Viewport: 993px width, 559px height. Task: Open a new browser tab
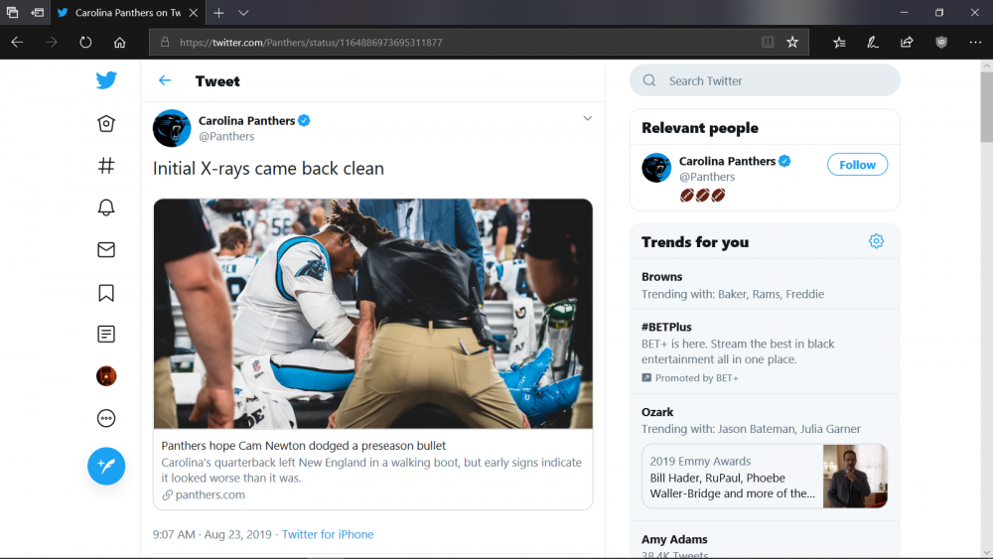click(x=218, y=13)
